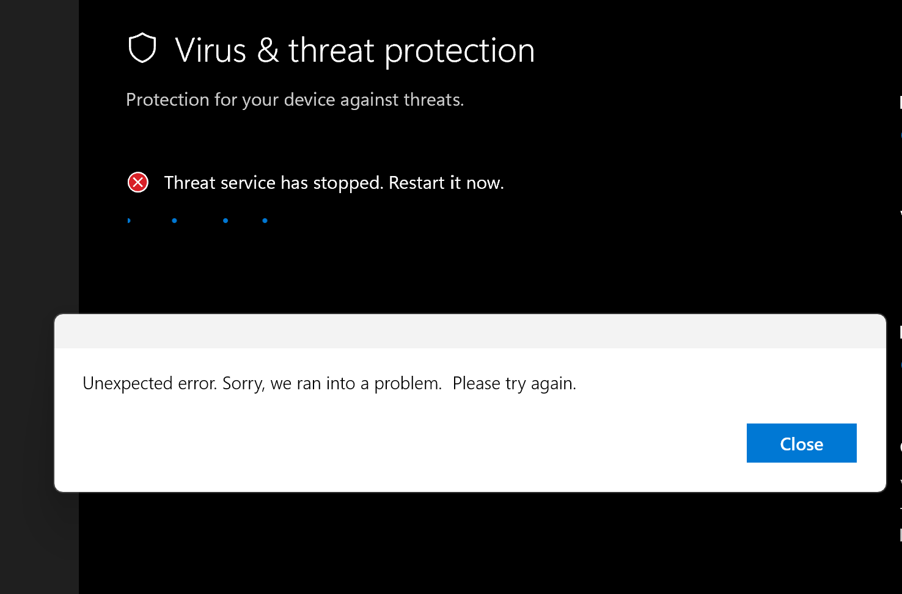This screenshot has height=594, width=902.
Task: Click the second blue loading dot
Action: click(x=175, y=221)
